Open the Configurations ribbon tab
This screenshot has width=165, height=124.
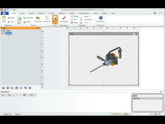coord(84,13)
